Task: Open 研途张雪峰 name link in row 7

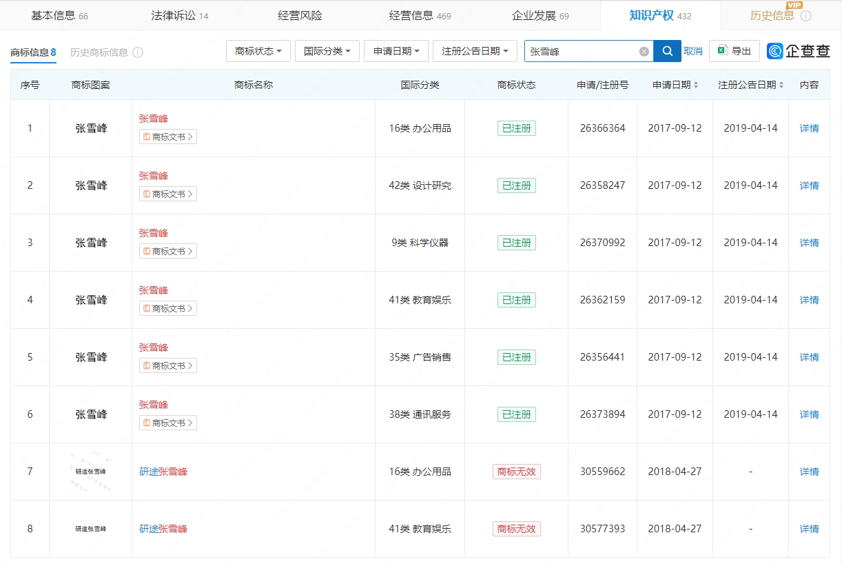Action: (x=163, y=472)
